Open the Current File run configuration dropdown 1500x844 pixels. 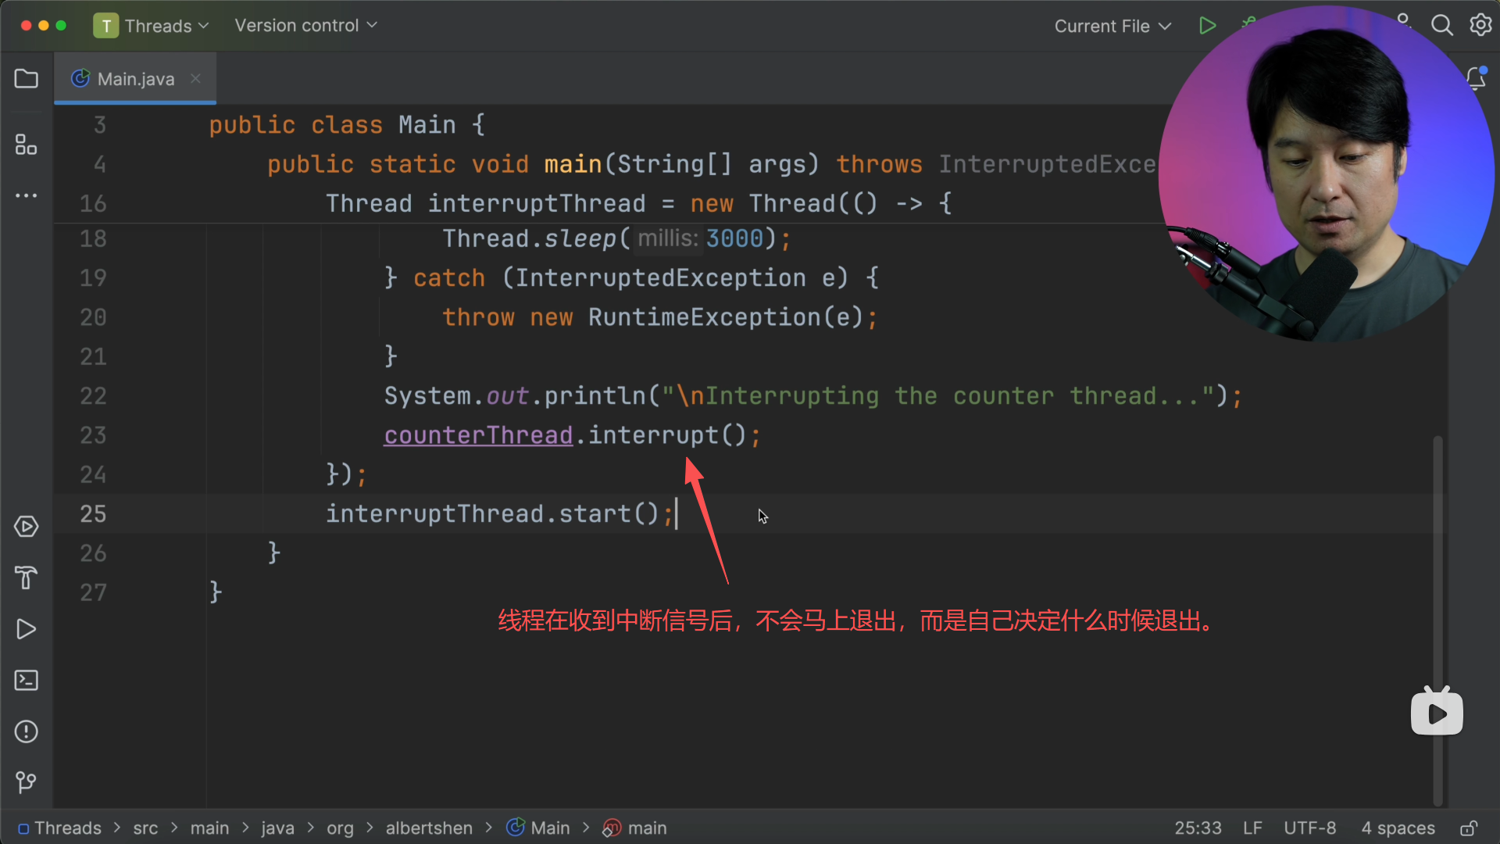pyautogui.click(x=1112, y=26)
